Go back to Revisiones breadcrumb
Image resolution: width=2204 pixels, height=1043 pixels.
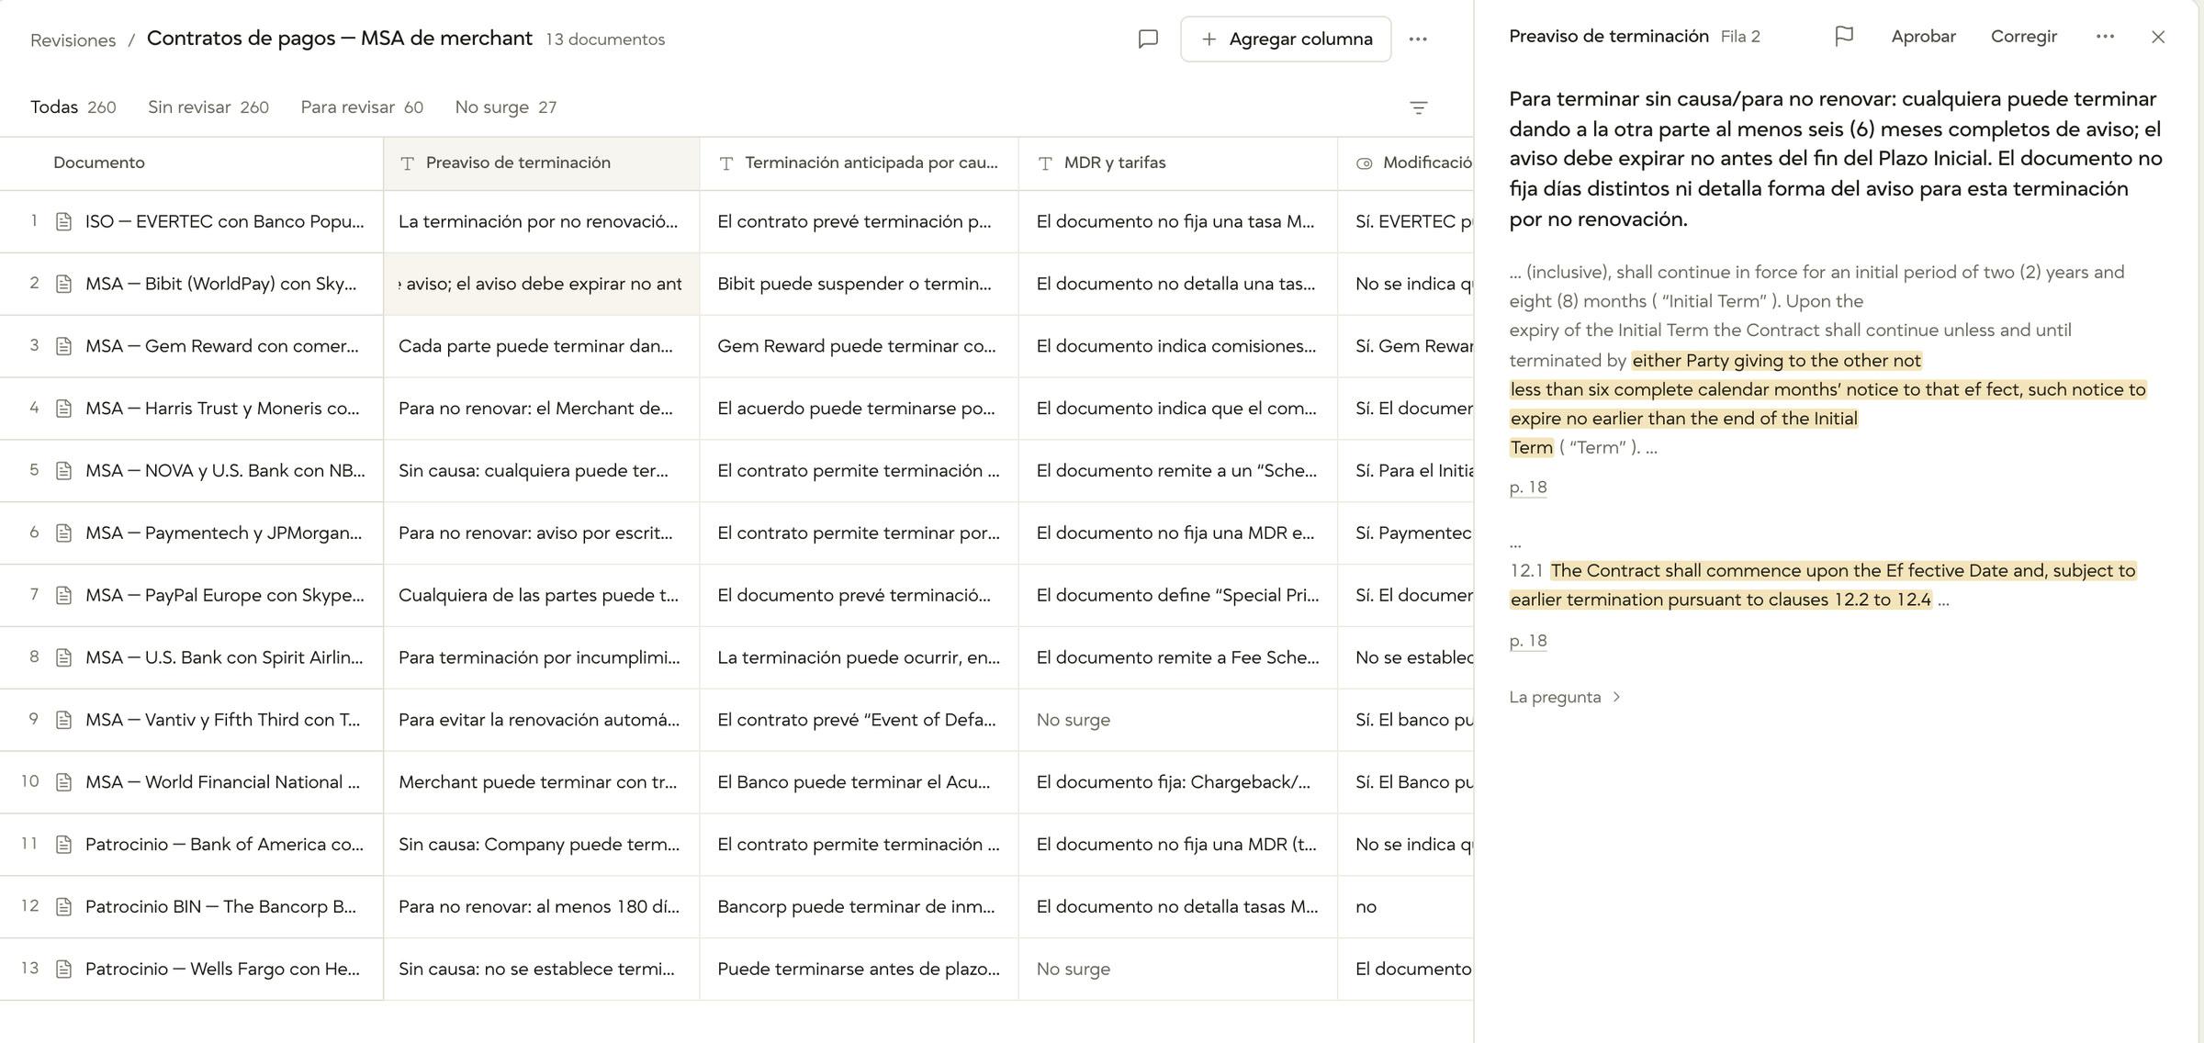[73, 40]
